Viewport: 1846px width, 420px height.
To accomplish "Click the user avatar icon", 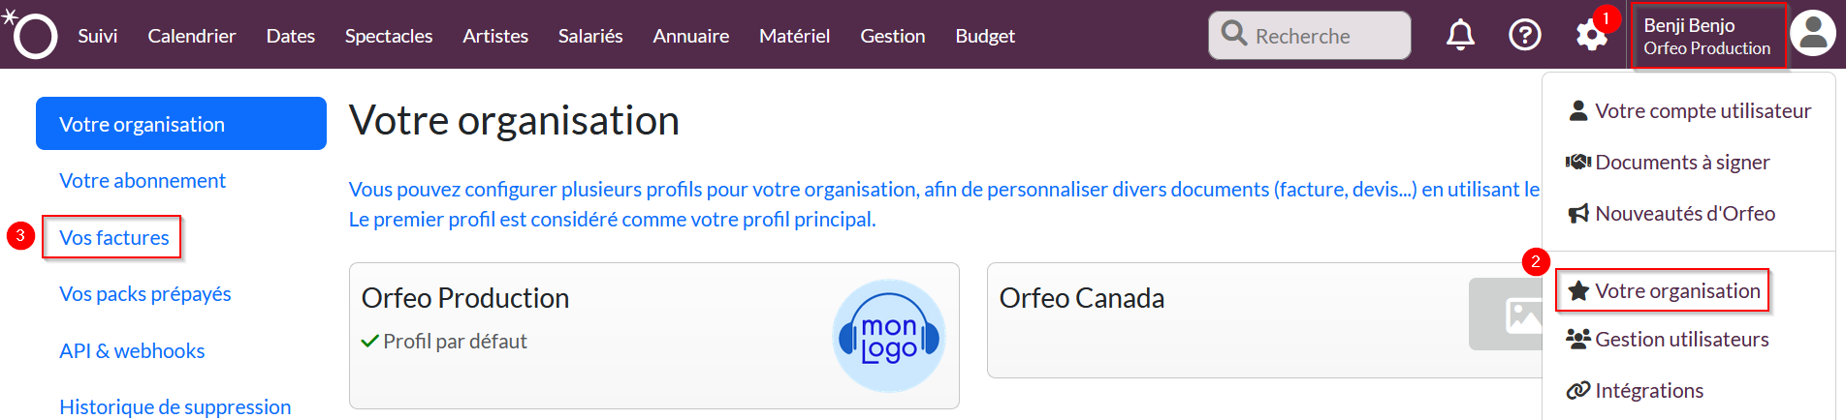I will point(1813,35).
